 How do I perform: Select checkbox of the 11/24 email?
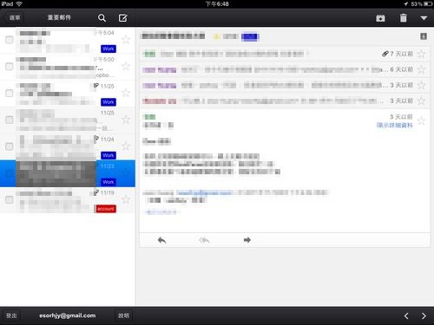tap(10, 146)
